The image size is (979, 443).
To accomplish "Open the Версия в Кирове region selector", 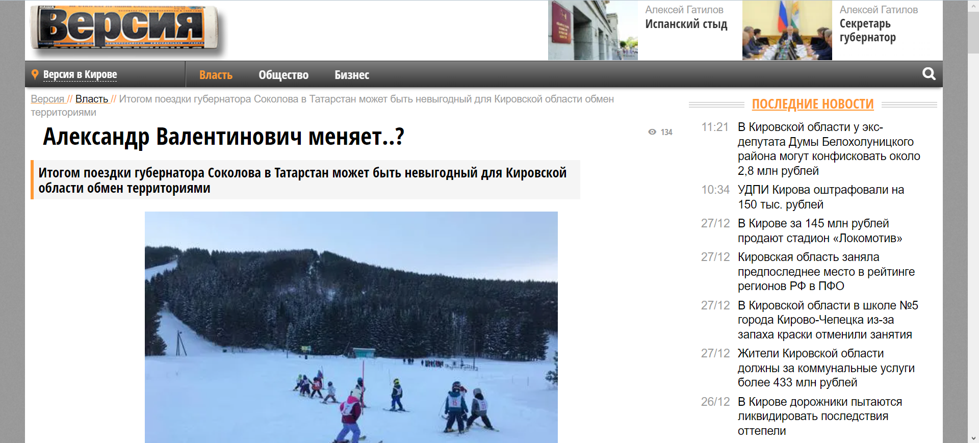I will (x=80, y=74).
